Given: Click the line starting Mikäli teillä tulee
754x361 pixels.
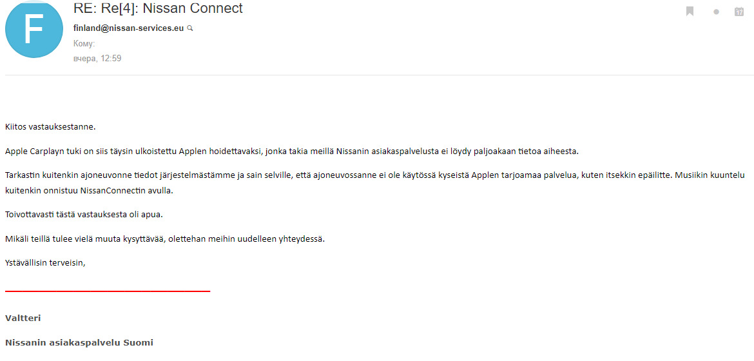Looking at the screenshot, I should pos(165,239).
